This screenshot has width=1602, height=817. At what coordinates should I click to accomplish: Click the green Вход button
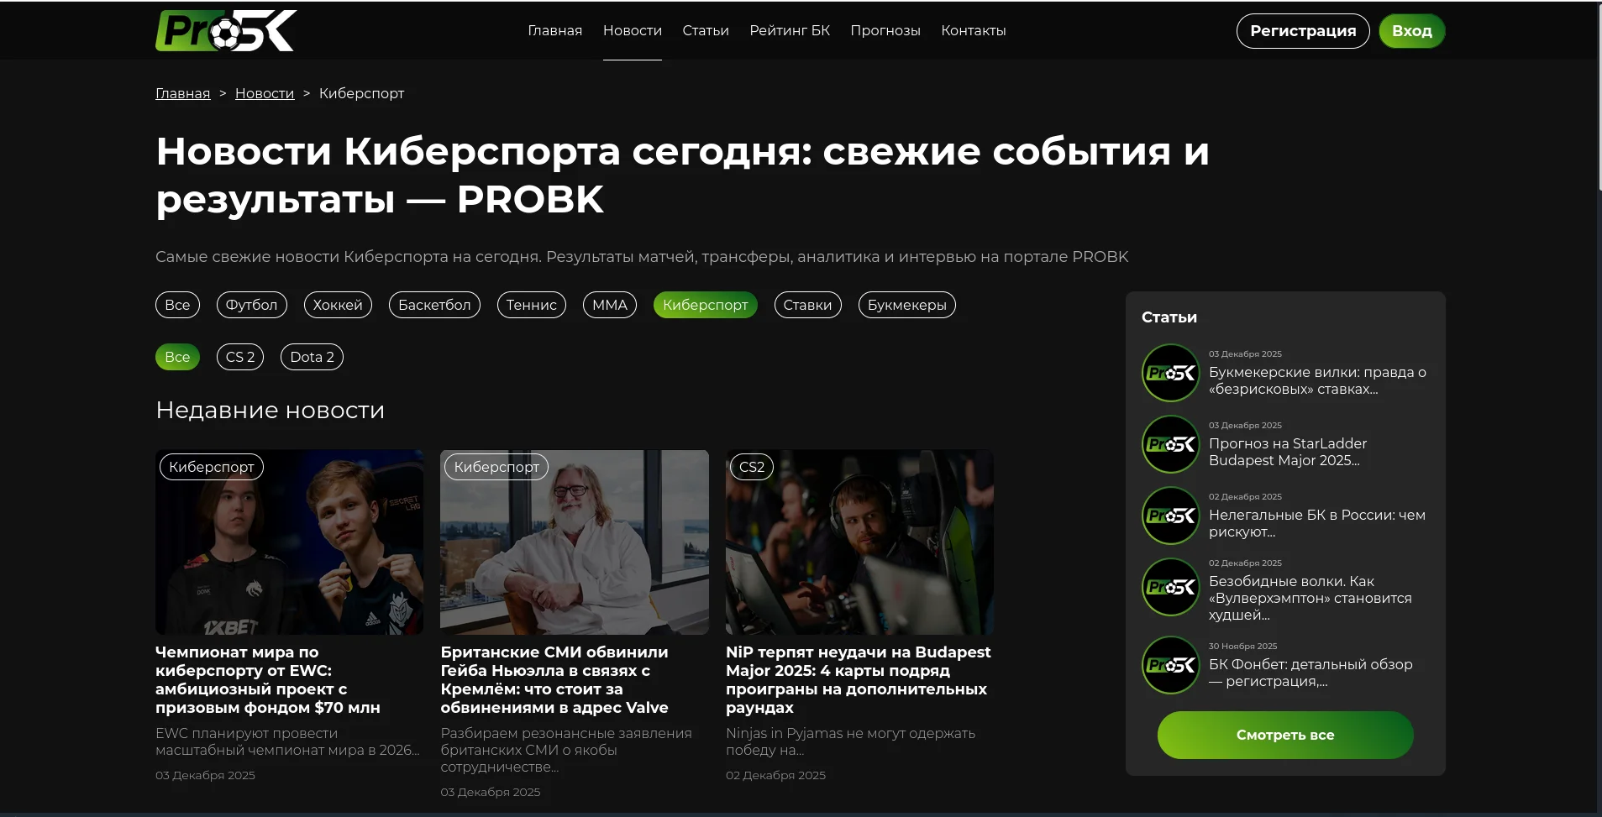pos(1411,31)
